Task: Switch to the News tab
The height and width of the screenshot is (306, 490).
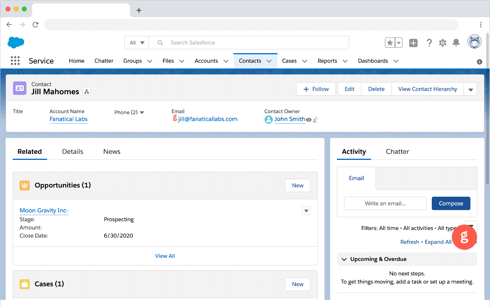Action: tap(112, 151)
